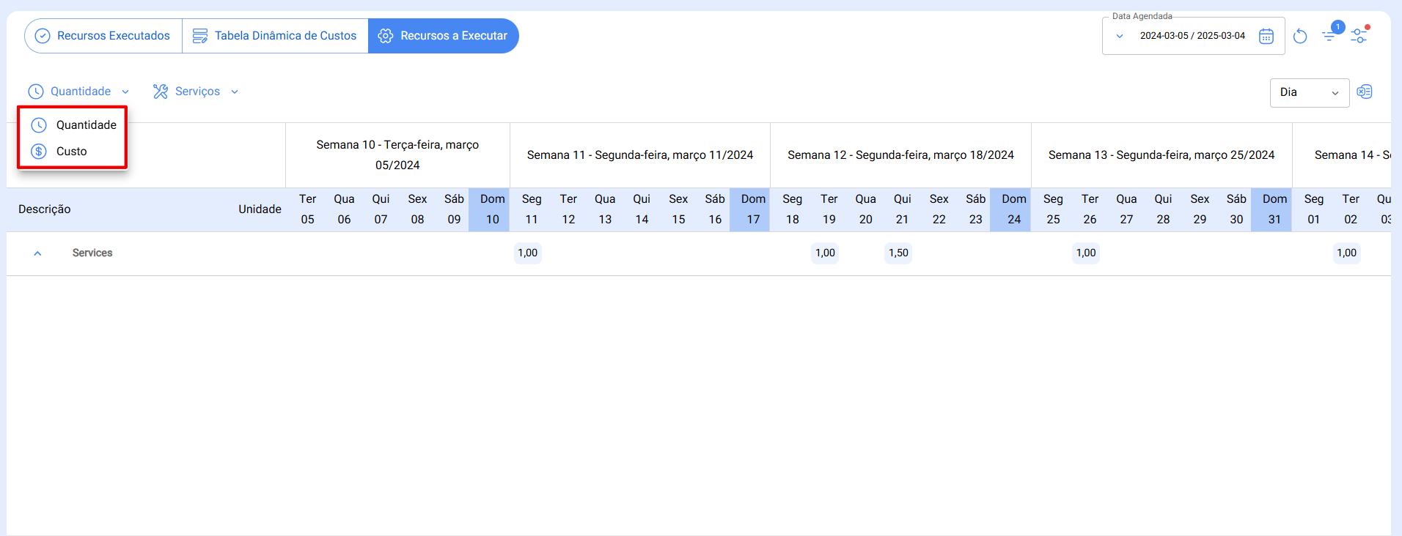Click the 1,00 value on Ter 02
The image size is (1402, 536).
[x=1347, y=253]
